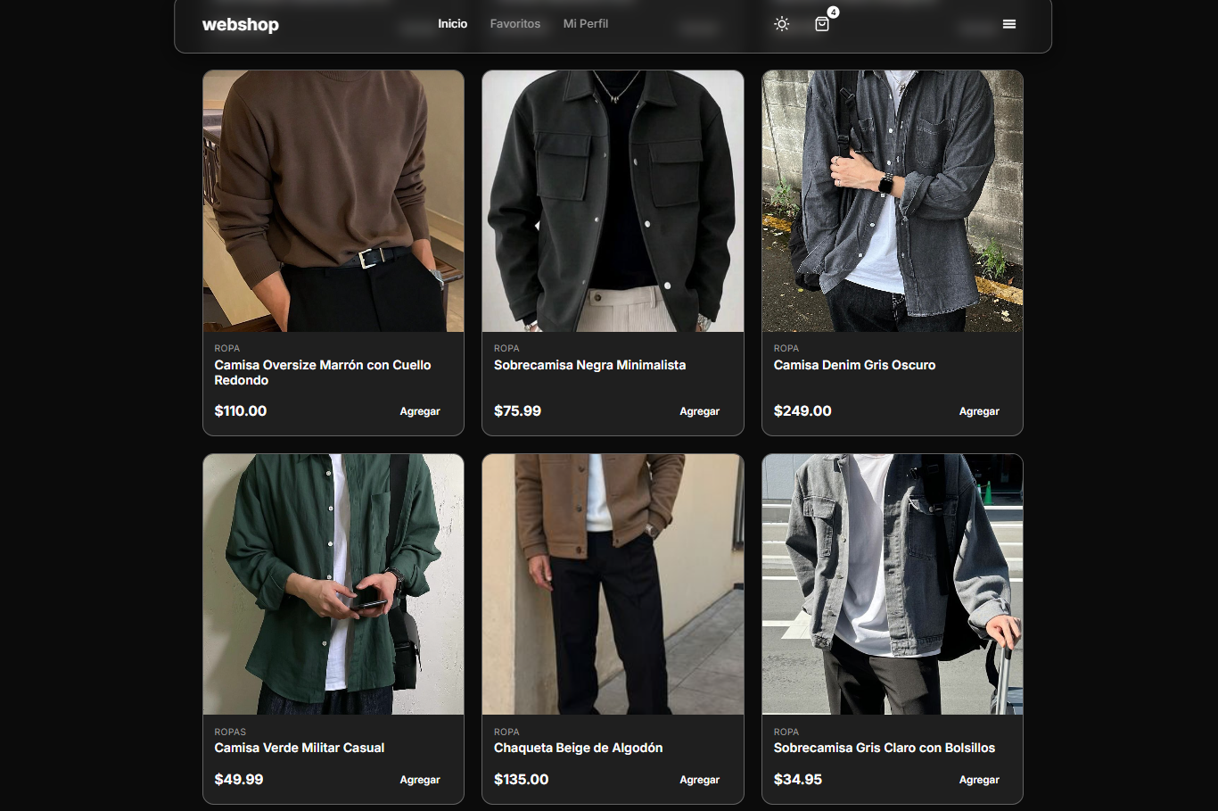Image resolution: width=1218 pixels, height=811 pixels.
Task: Open the Favoritos page
Action: [514, 24]
